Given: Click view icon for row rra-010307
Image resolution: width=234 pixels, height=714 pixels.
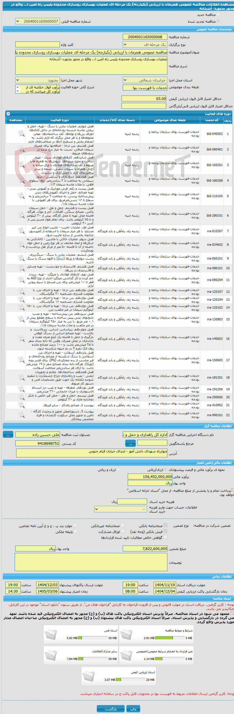Looking at the screenshot, I should coord(21,231).
